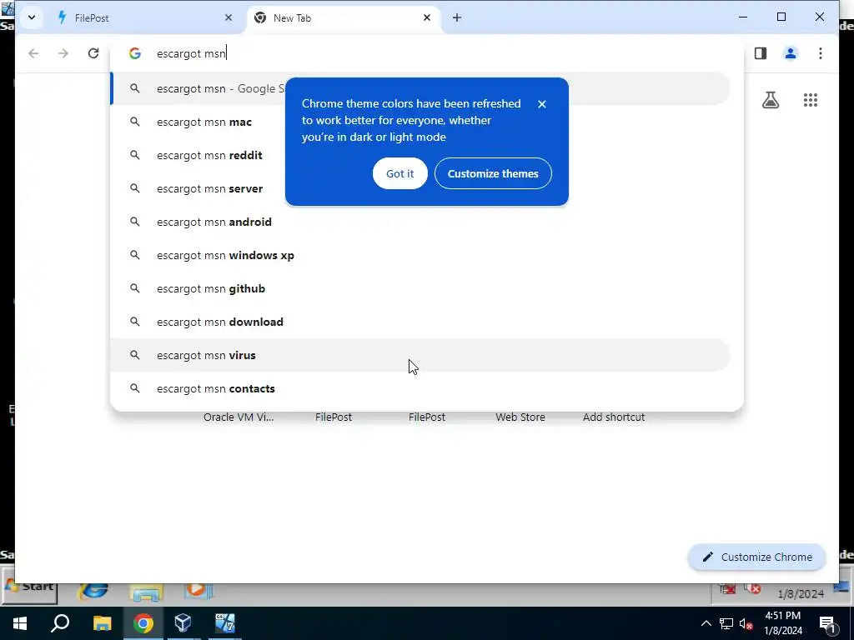Open the media player guest taskbar icon
The height and width of the screenshot is (640, 854).
(x=197, y=591)
